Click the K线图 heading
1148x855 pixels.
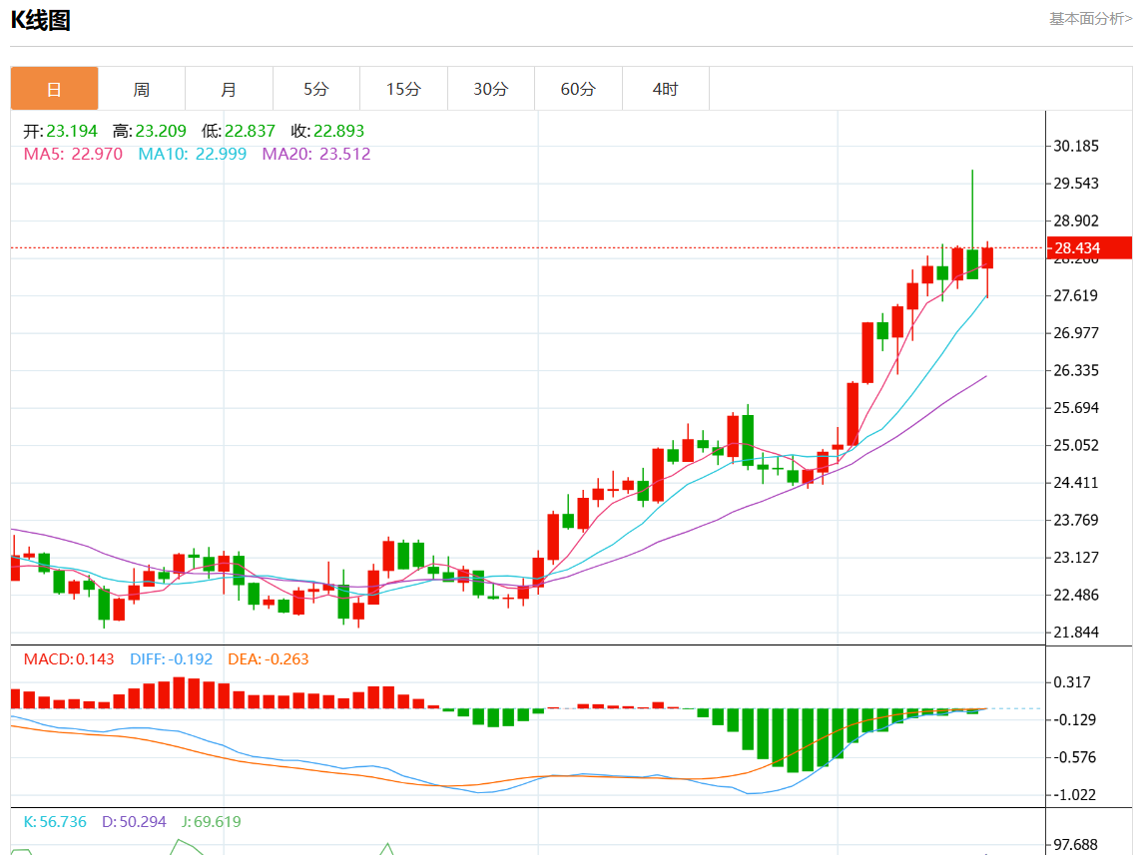coord(40,20)
